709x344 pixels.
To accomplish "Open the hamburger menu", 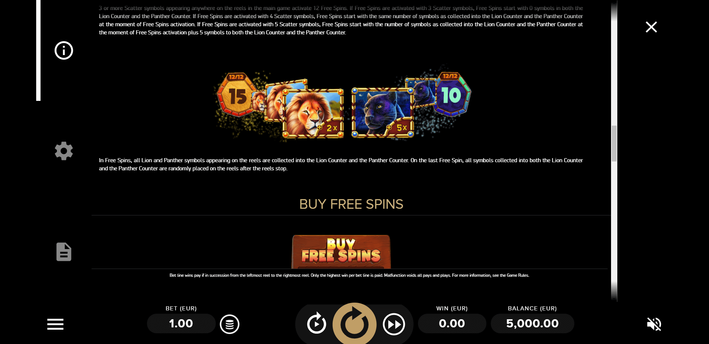I will click(x=55, y=324).
